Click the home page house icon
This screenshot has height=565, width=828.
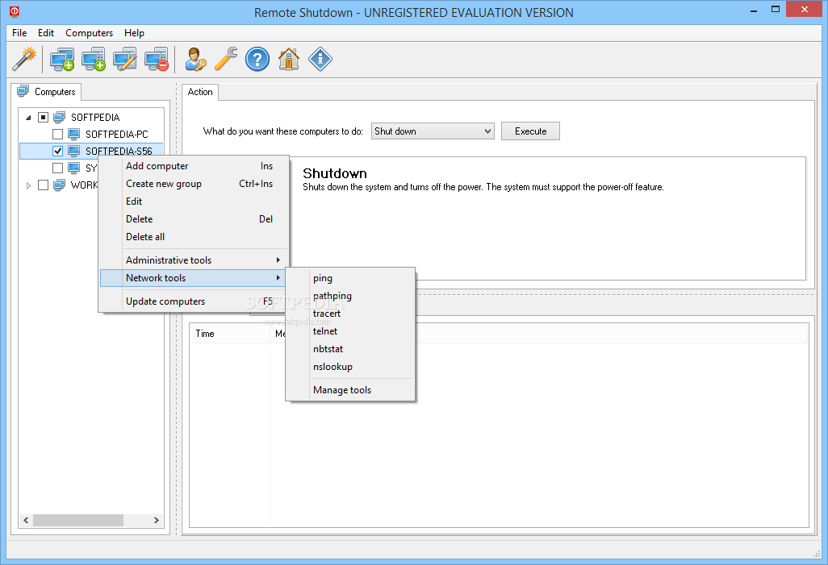(x=289, y=59)
